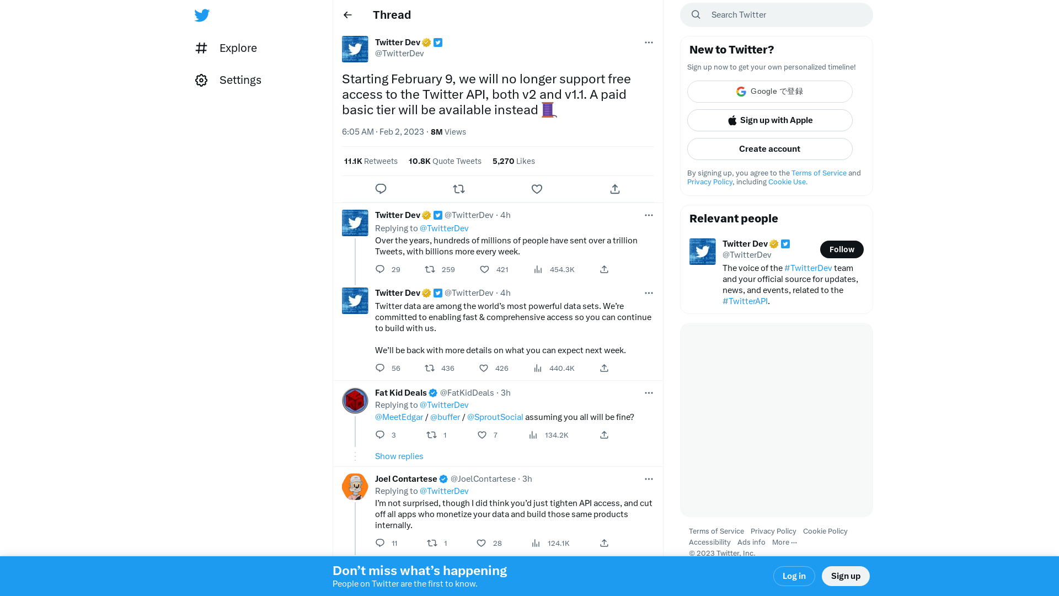Click the reply icon on Fat Kid Deals tweet
This screenshot has height=596, width=1059.
click(x=381, y=434)
